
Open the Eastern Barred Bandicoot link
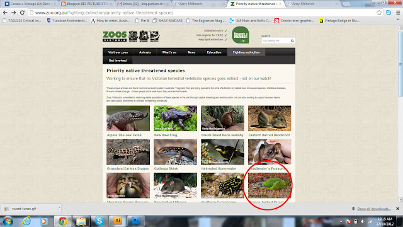(269, 135)
